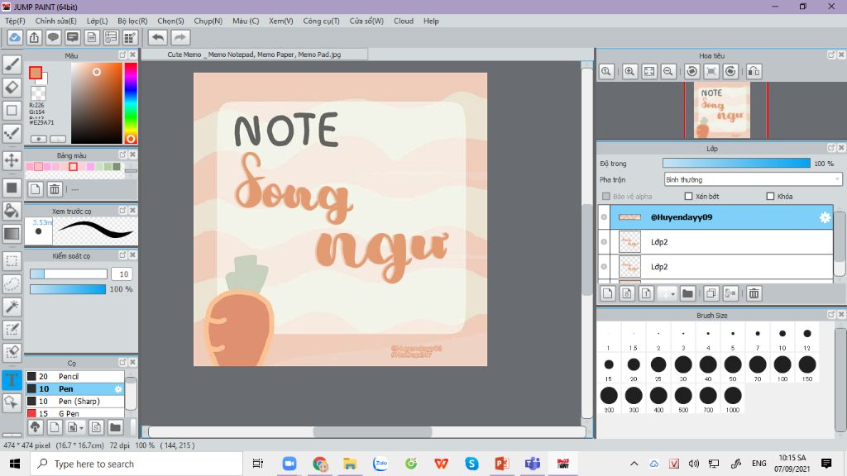Open the Pha trộn blend mode dropdown
This screenshot has width=847, height=476.
753,179
